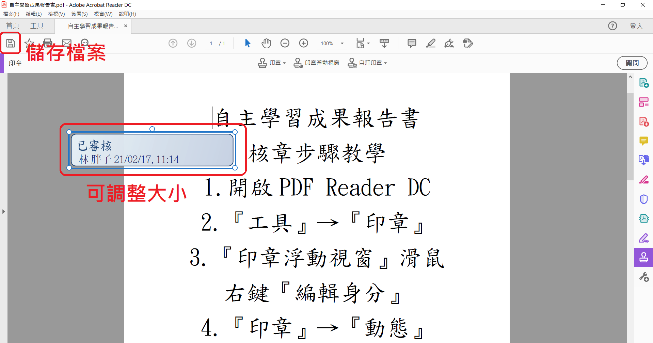This screenshot has width=653, height=343.
Task: Click the Stamp tool toolbar icon
Action: coord(468,43)
